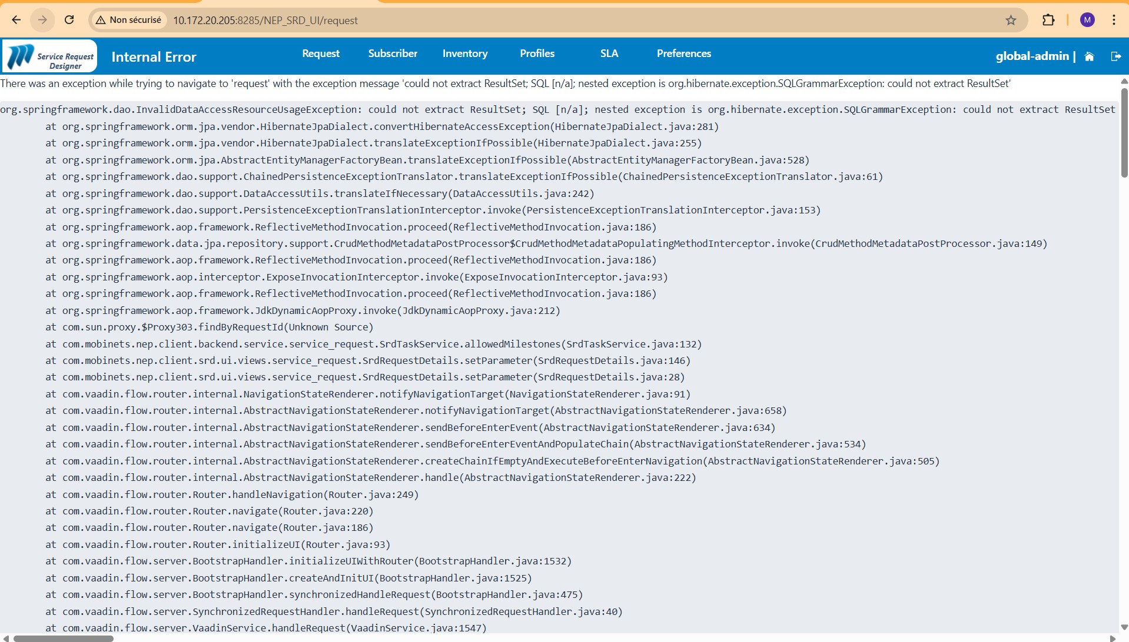Click the vertical scrollbar down arrow
Screen dimensions: 1129x642
coord(1124,627)
